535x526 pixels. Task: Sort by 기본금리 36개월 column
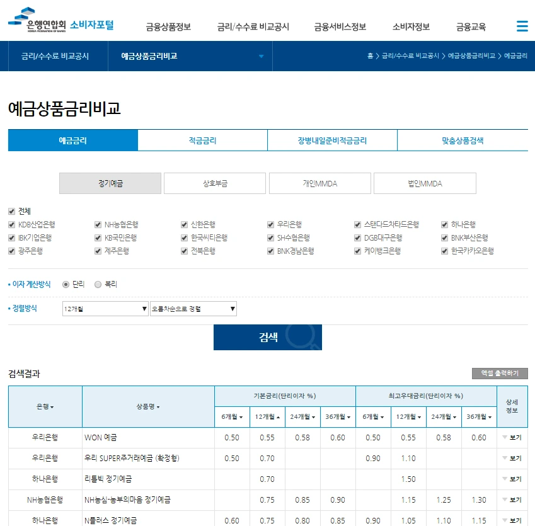click(x=338, y=417)
